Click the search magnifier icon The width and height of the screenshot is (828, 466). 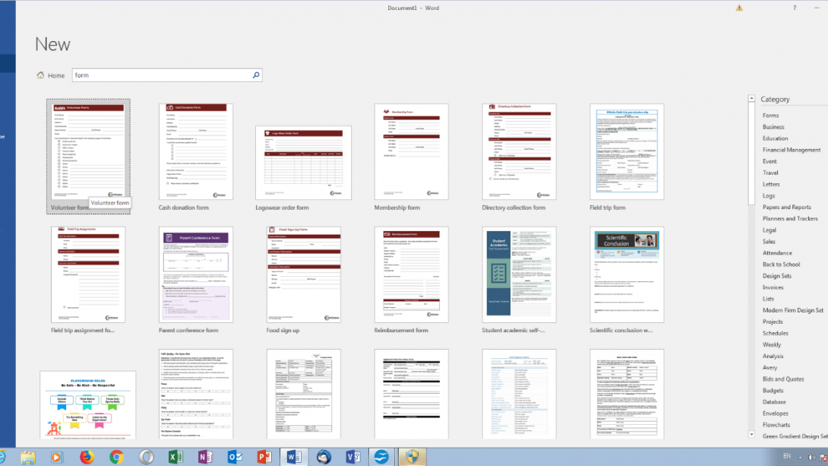(x=256, y=74)
